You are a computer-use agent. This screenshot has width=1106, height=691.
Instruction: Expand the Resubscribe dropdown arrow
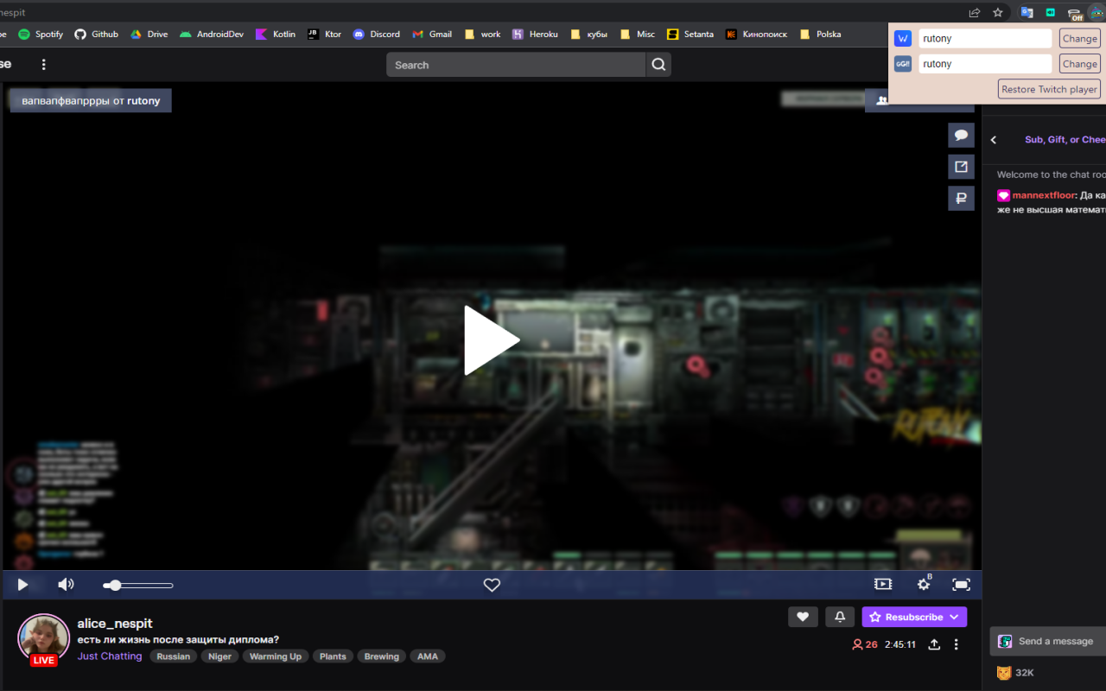[951, 617]
